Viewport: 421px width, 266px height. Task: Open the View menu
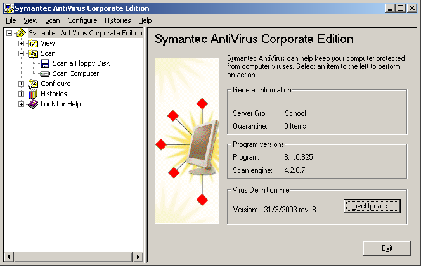pyautogui.click(x=30, y=20)
